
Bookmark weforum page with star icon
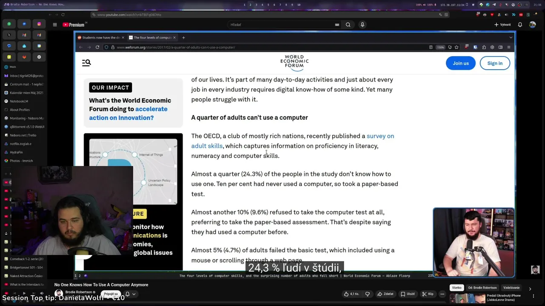[x=456, y=47]
